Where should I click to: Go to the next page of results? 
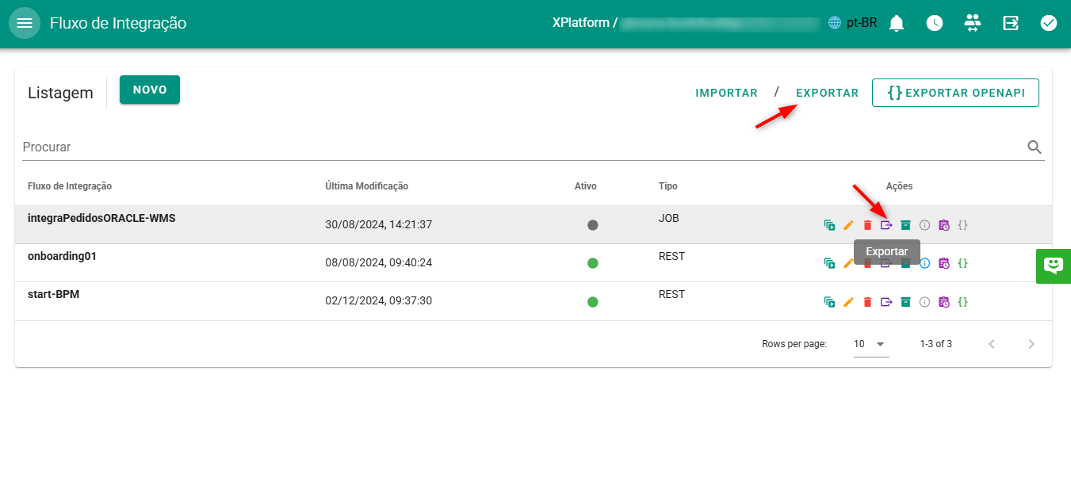(1031, 344)
